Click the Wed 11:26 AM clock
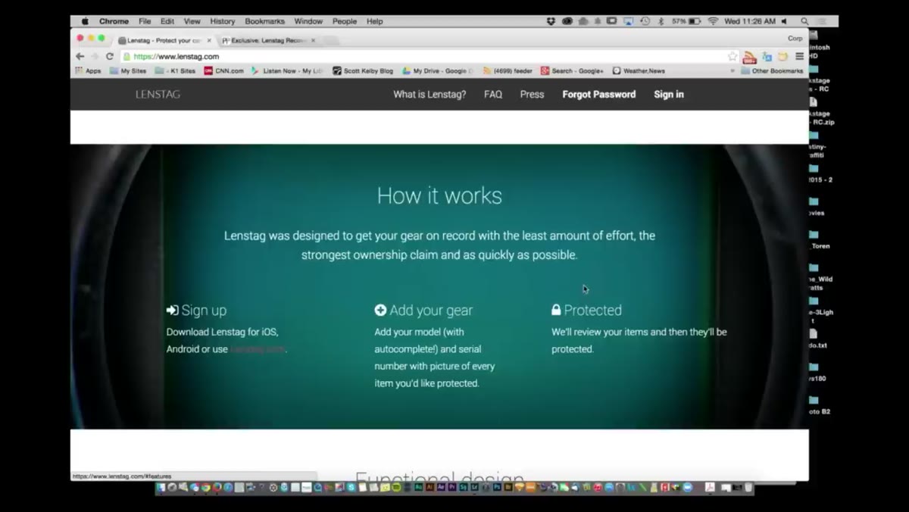This screenshot has width=909, height=512. tap(750, 21)
